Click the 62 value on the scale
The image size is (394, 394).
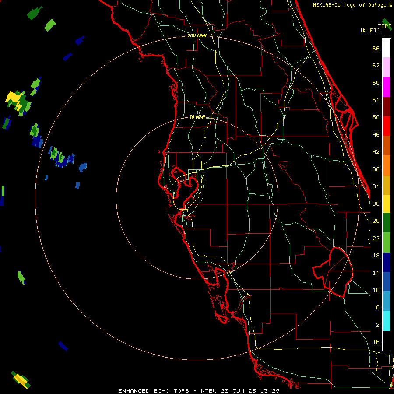pos(376,66)
